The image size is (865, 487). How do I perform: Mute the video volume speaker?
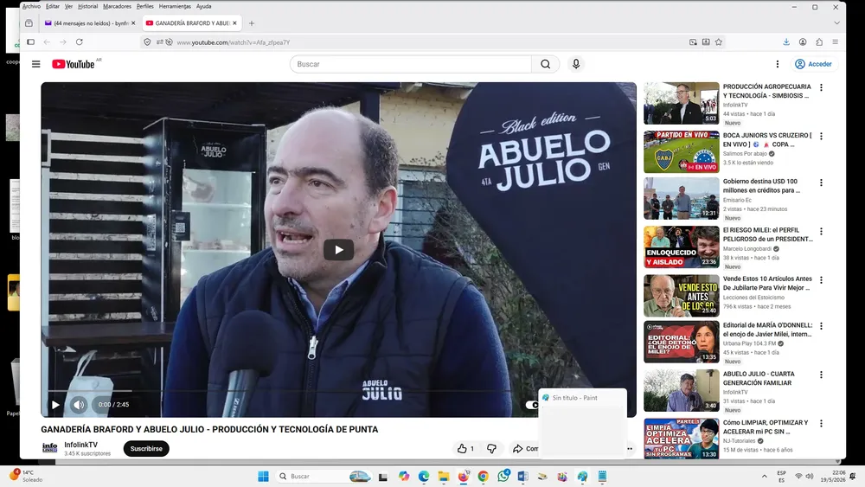(x=79, y=405)
